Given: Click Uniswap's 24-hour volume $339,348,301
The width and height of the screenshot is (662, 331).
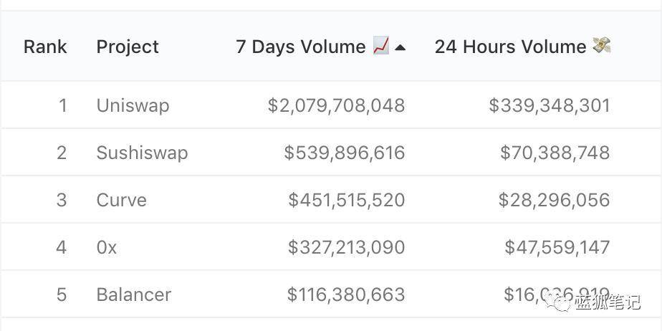Looking at the screenshot, I should pos(549,105).
